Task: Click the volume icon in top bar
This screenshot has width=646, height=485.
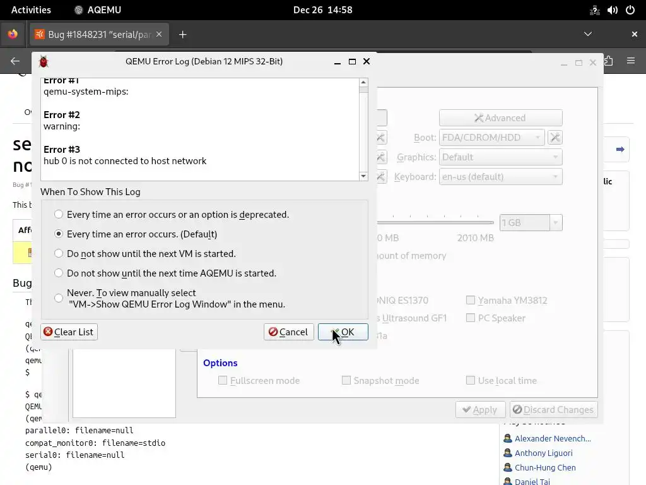Action: (612, 10)
